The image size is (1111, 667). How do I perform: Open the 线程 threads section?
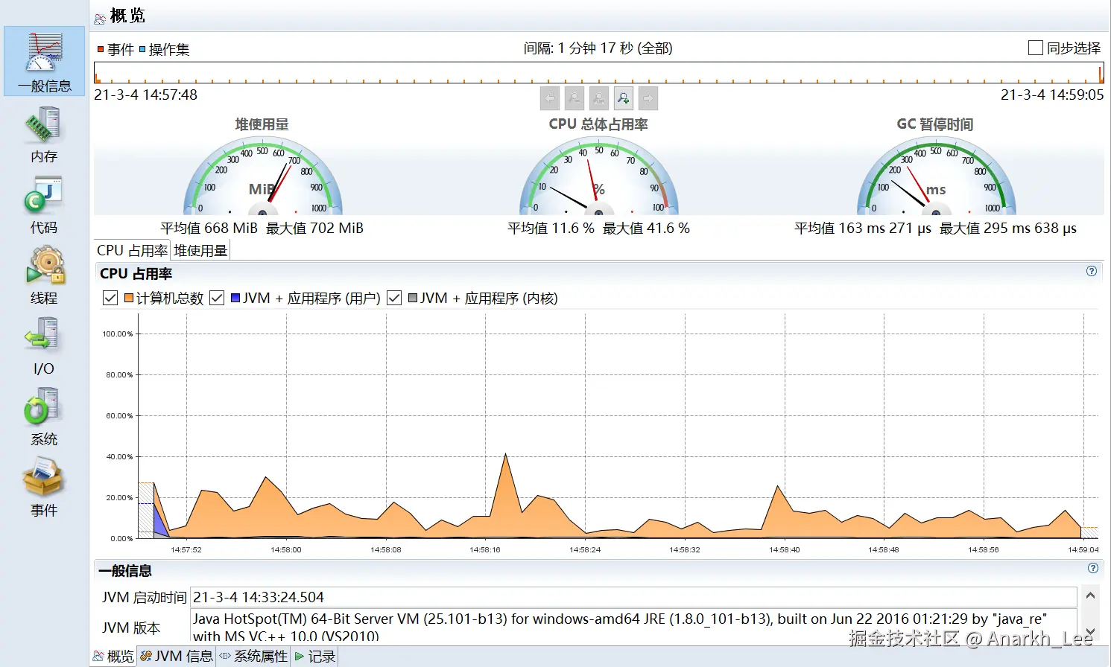(x=44, y=276)
